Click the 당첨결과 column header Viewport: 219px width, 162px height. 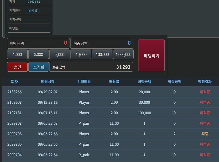pyautogui.click(x=205, y=82)
